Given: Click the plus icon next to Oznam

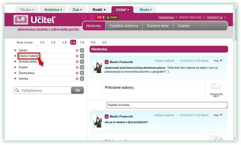Looking at the screenshot, I should coord(77,50).
